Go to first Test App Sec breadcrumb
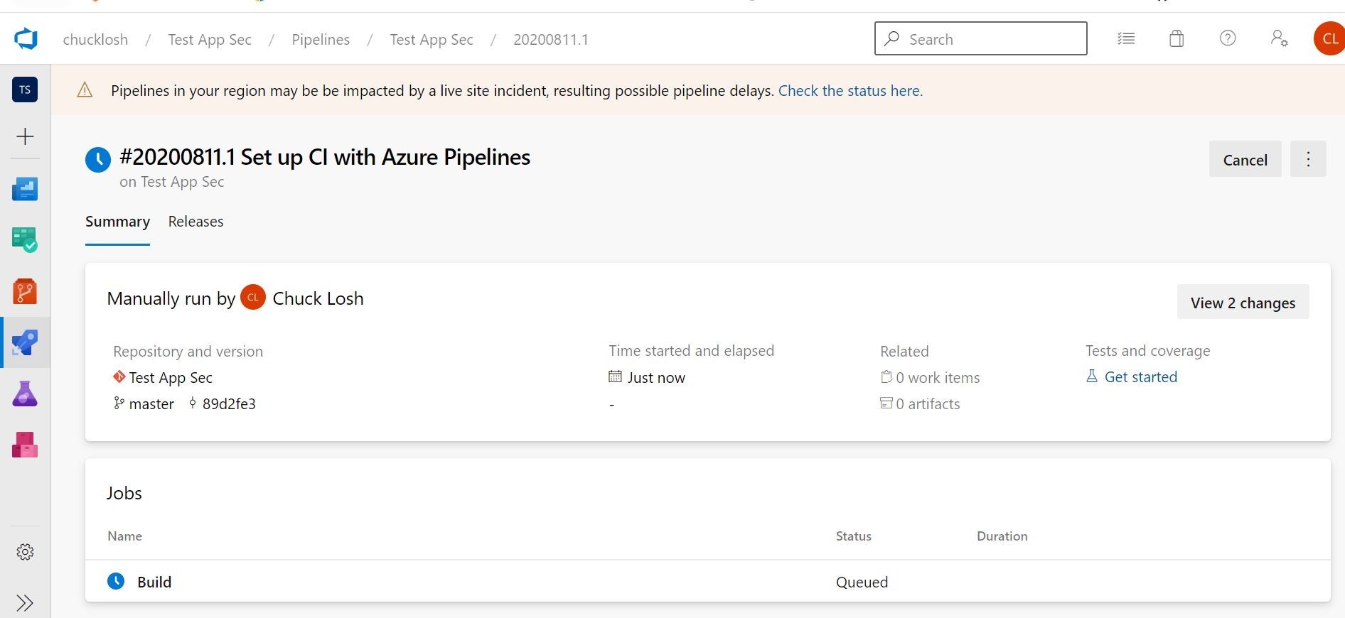1345x618 pixels. tap(210, 39)
